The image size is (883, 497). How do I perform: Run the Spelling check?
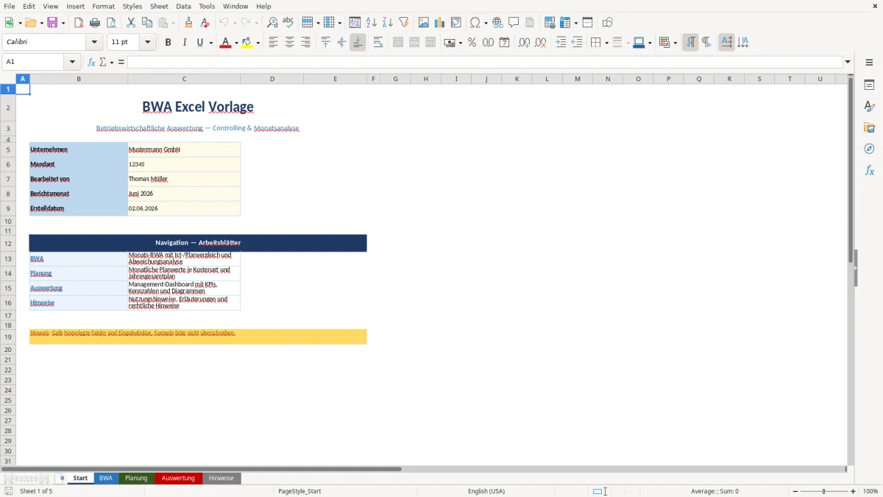point(288,23)
